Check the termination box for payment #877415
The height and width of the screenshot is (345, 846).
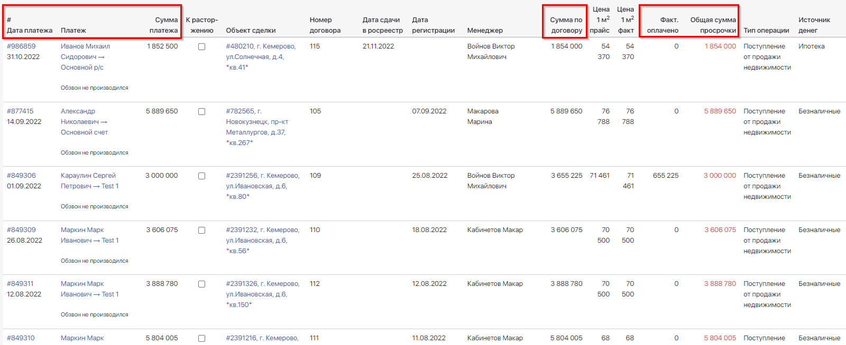tap(201, 112)
